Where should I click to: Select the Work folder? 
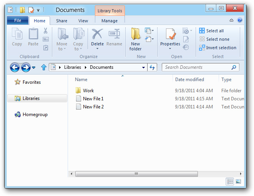[x=85, y=90]
